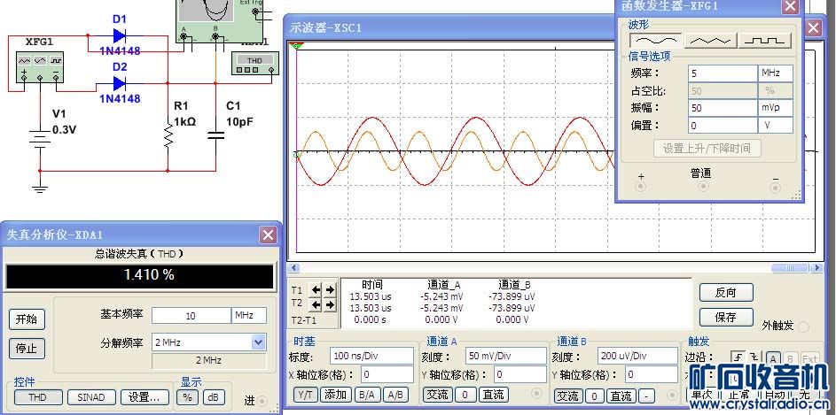This screenshot has width=836, height=415.
Task: Click T1 cursor left arrow
Action: pyautogui.click(x=316, y=290)
